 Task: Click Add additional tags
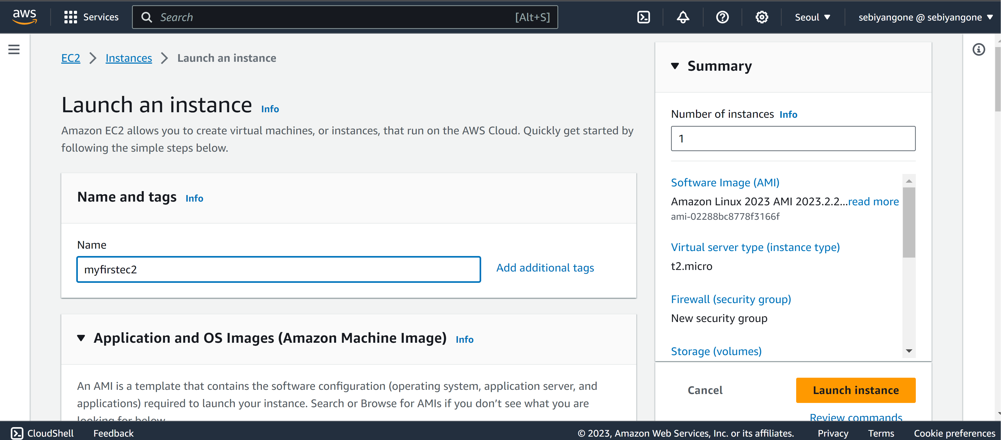click(545, 268)
